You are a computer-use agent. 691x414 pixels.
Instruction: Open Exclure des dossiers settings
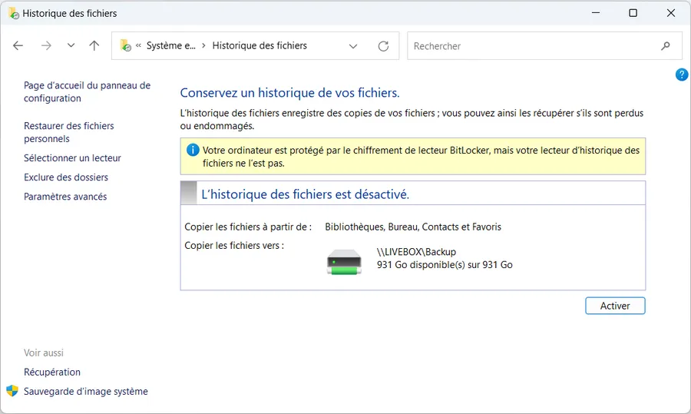66,177
